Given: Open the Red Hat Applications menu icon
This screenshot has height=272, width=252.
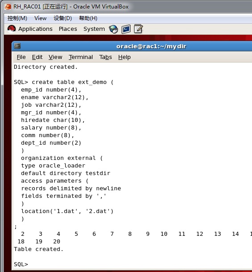Looking at the screenshot, I should click(x=12, y=29).
